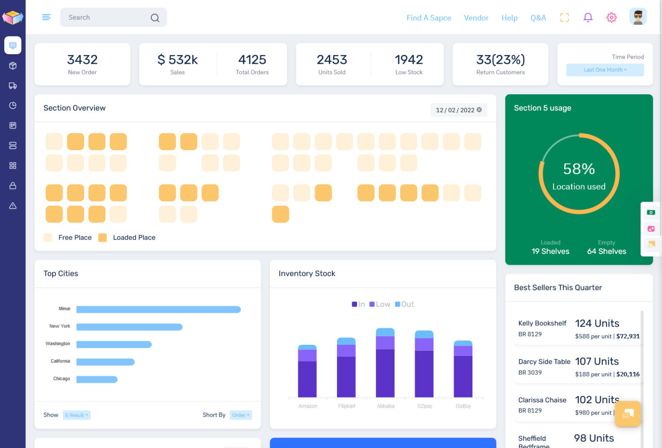Click the Chicago bar
This screenshot has height=448, width=662.
(97, 379)
